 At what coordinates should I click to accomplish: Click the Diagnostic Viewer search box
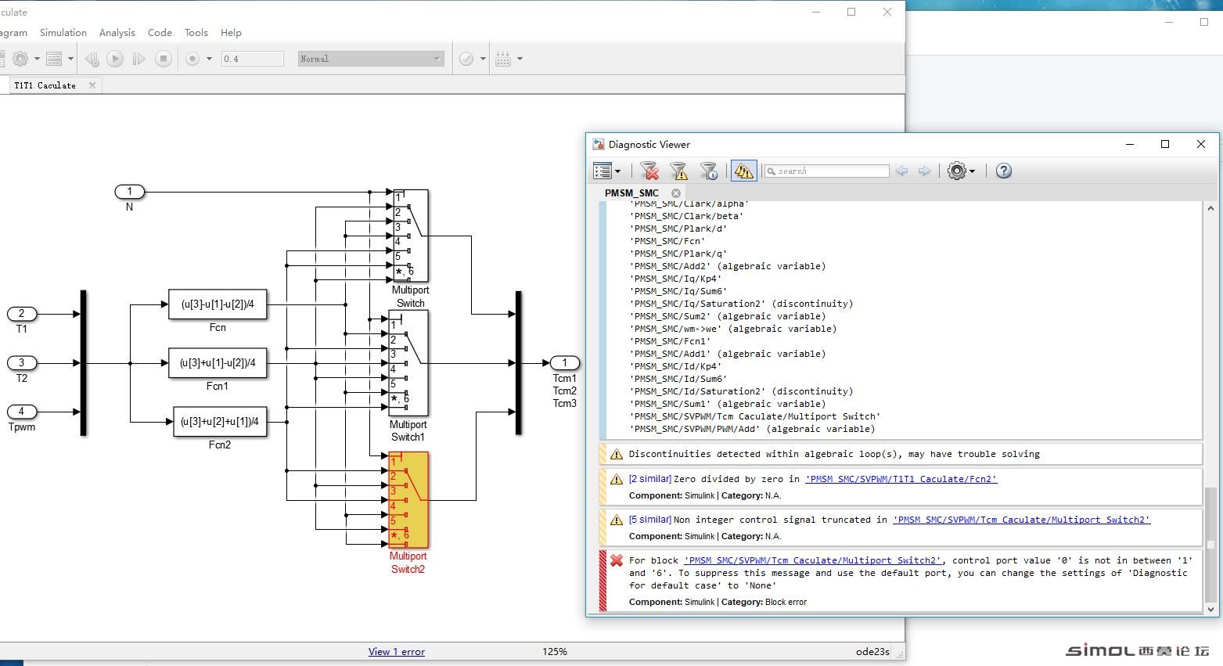point(826,171)
